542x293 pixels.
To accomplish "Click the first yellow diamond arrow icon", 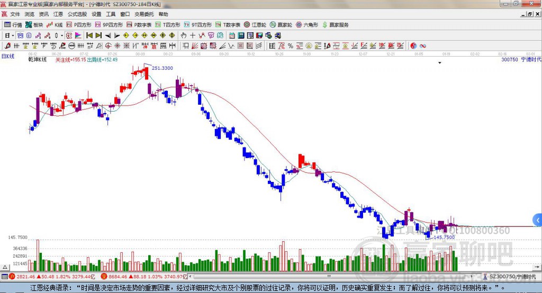I will click(126, 35).
